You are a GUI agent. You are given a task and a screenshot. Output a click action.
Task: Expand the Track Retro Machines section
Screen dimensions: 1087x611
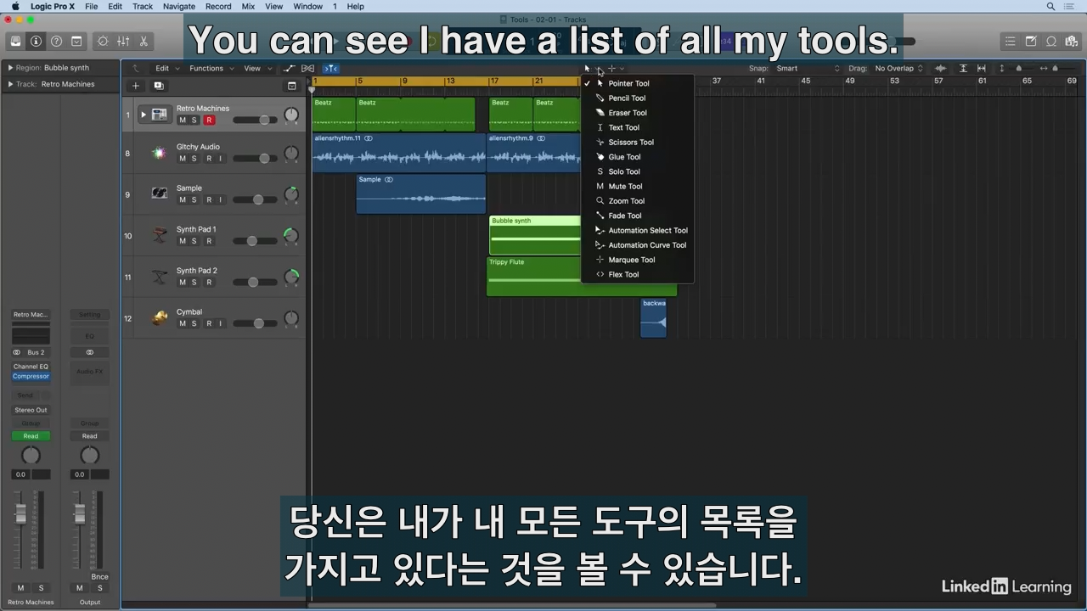(10, 84)
